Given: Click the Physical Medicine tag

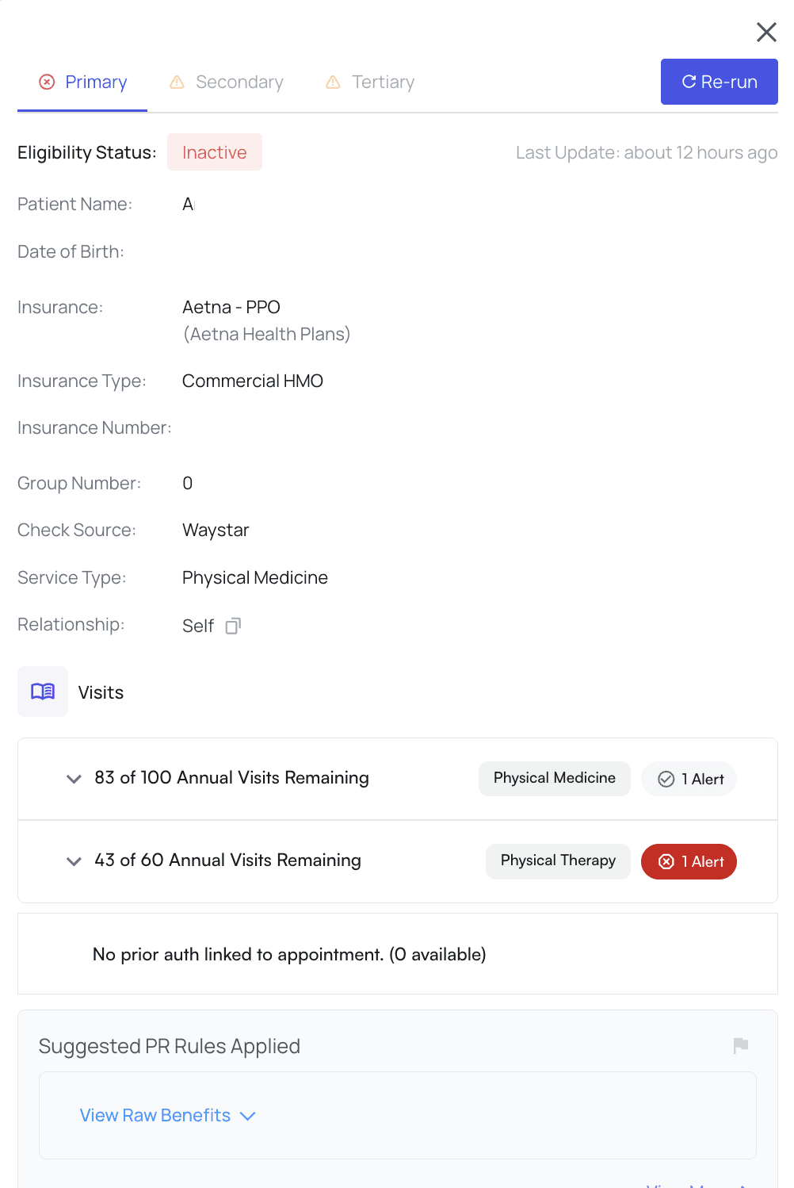Looking at the screenshot, I should [554, 778].
